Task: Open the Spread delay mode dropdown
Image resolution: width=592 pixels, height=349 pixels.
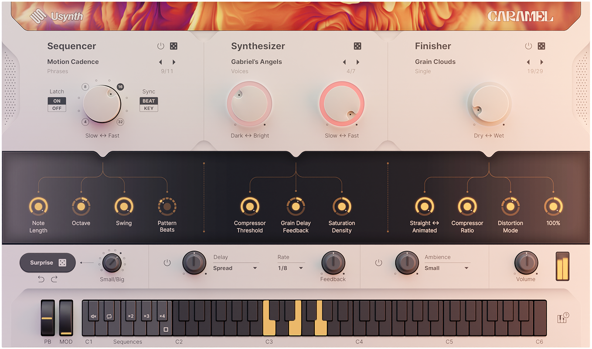Action: (x=235, y=268)
